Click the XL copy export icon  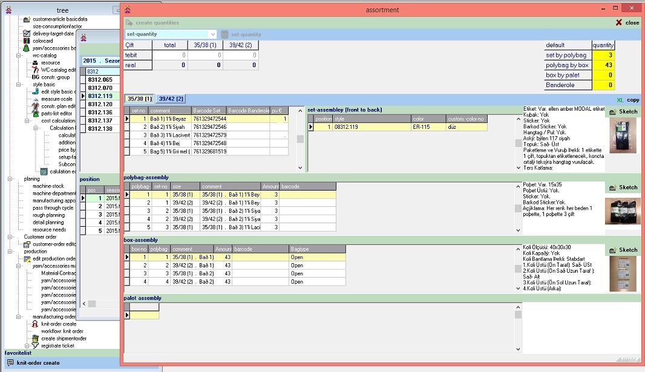[x=620, y=100]
